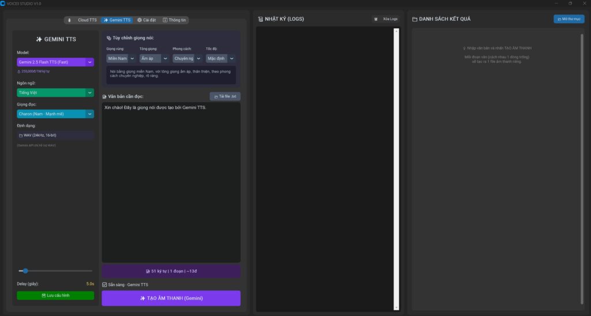Save settings with Lưu cấu hình button
Image resolution: width=591 pixels, height=316 pixels.
pos(55,295)
